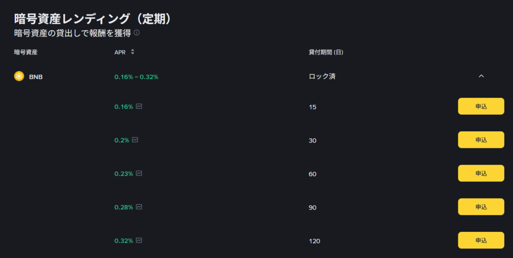The width and height of the screenshot is (513, 258).
Task: Open info tooltip icon beside subtitle
Action: click(x=136, y=33)
